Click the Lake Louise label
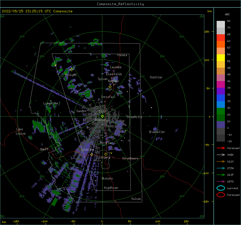 pyautogui.click(x=21, y=131)
